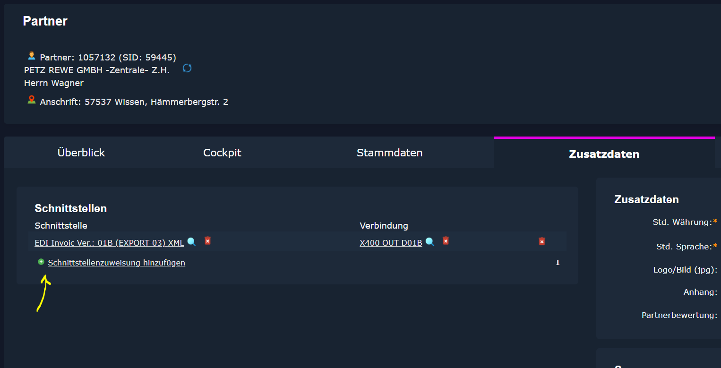Delete the EDI Invoic interface via trash icon

[x=207, y=241]
